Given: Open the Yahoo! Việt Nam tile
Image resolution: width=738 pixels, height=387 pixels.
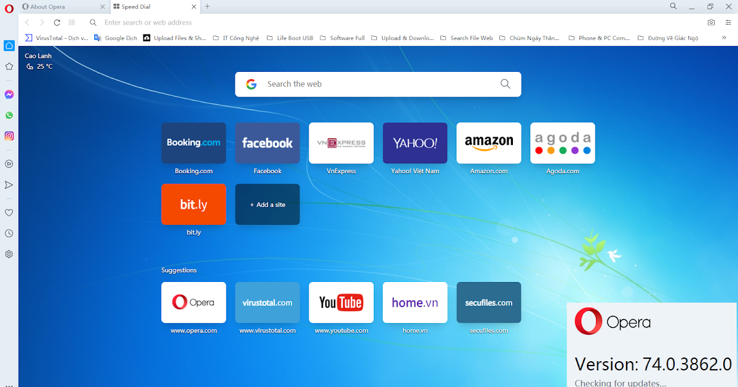Looking at the screenshot, I should (x=415, y=143).
